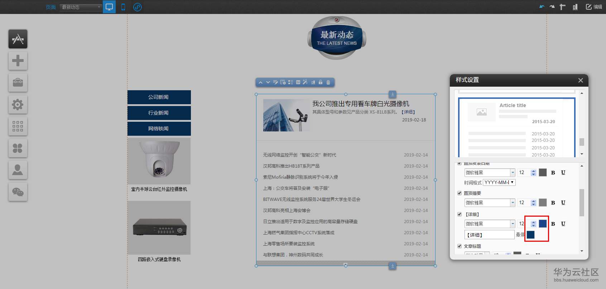
Task: Pick the 【详细】 text color swatch
Action: [543, 224]
